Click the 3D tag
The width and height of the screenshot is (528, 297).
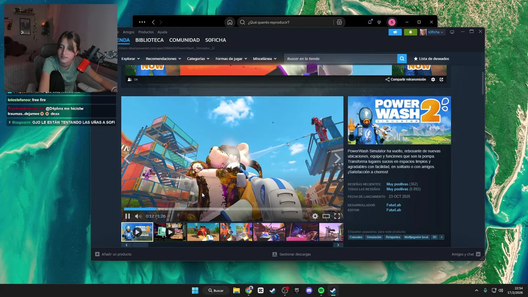434,237
